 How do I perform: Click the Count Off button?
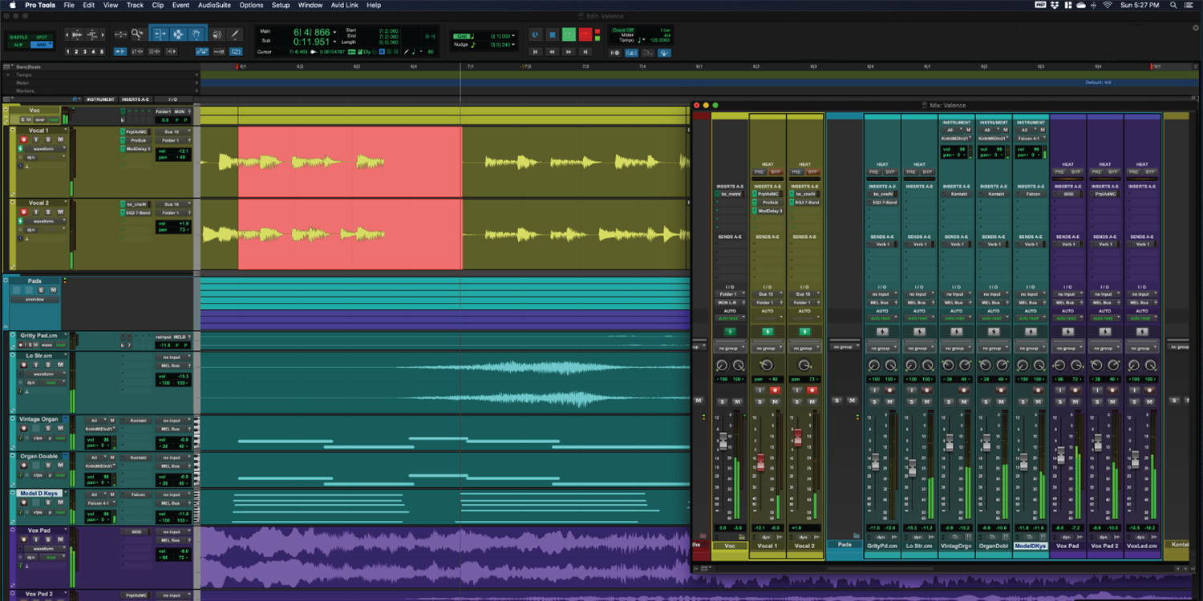[x=622, y=30]
